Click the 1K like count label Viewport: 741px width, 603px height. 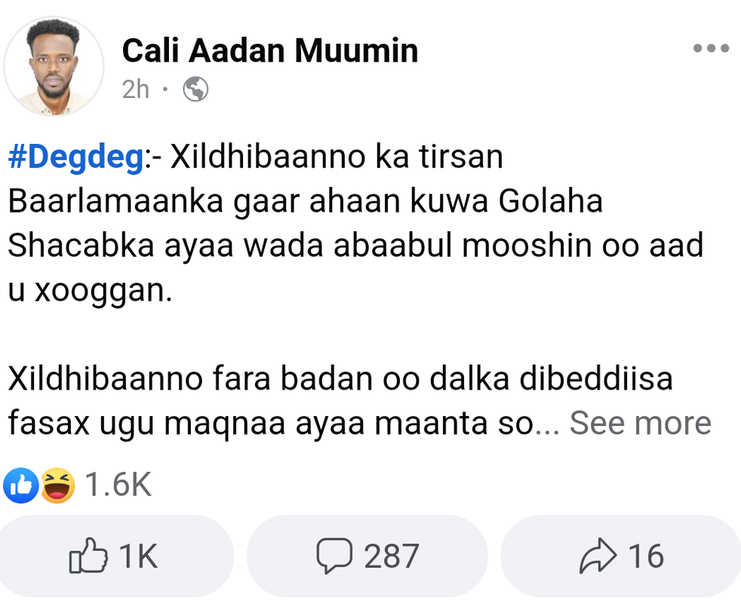tap(138, 557)
